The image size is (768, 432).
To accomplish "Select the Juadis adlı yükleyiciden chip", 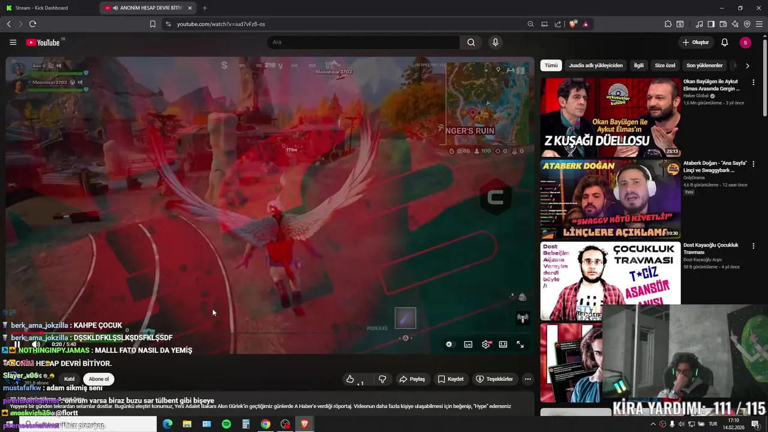I will tap(596, 65).
